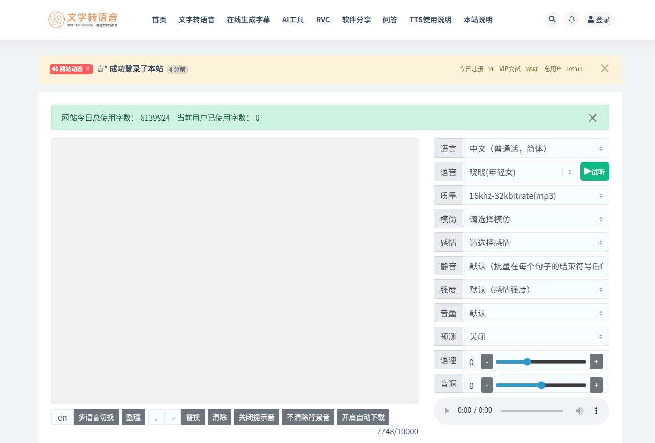
Task: Dismiss the yellow 网站动态 announcement banner
Action: (x=604, y=68)
